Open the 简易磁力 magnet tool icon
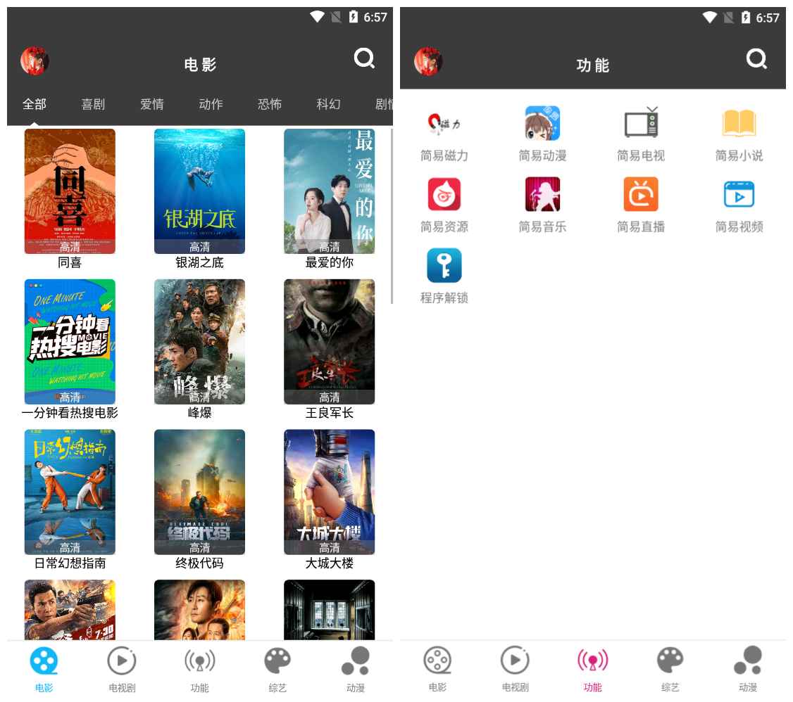The height and width of the screenshot is (702, 793). 444,124
